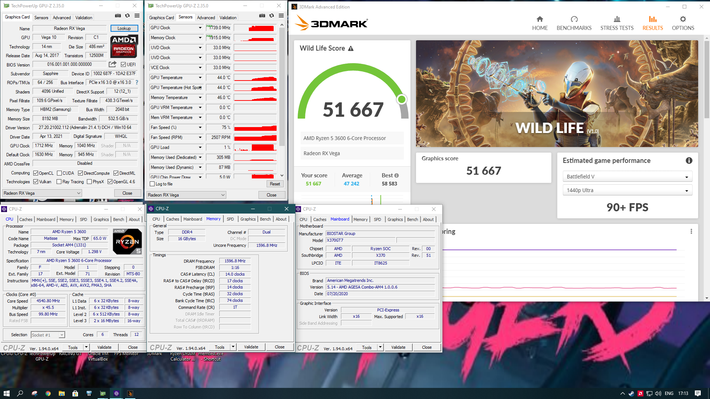Click Close button in CPU-Z CPU window
710x399 pixels.
[x=133, y=347]
